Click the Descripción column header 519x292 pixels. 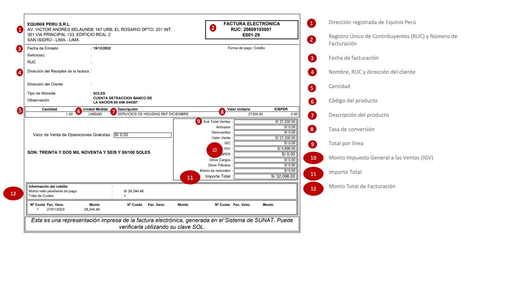[127, 109]
